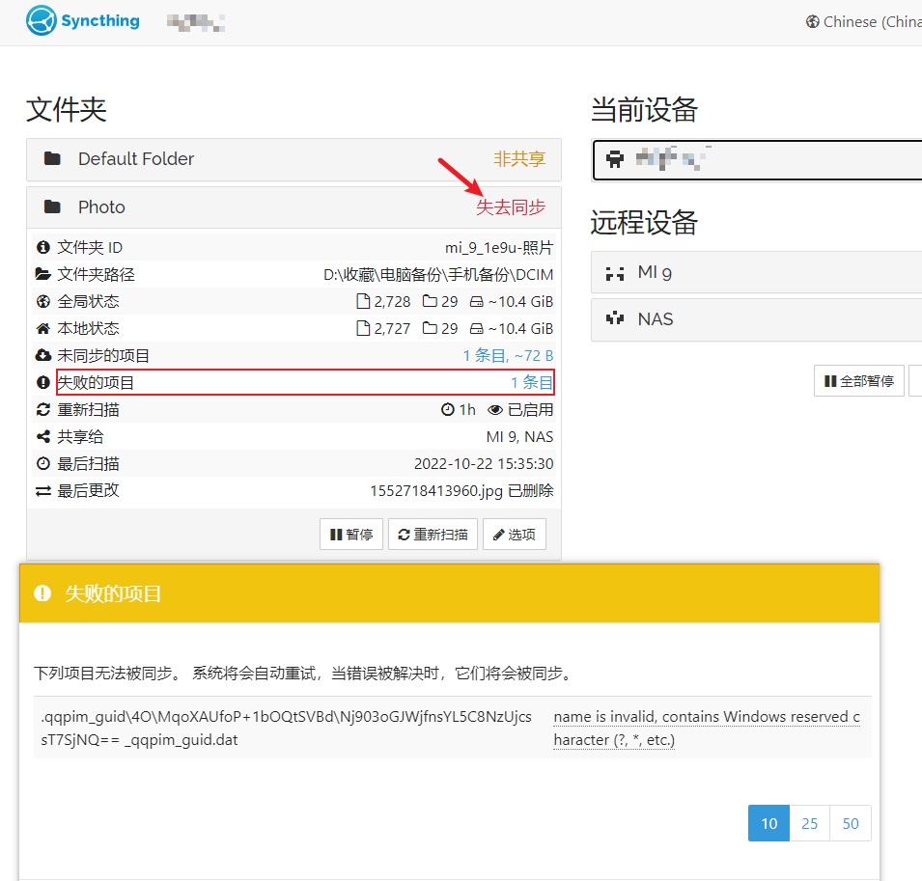Open the 1 条目 failed items link
The image size is (922, 881).
tap(532, 383)
